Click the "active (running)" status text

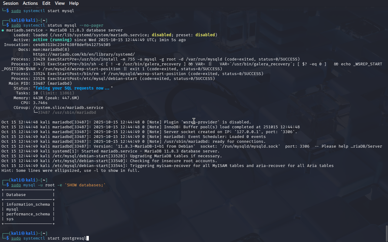click(x=52, y=40)
